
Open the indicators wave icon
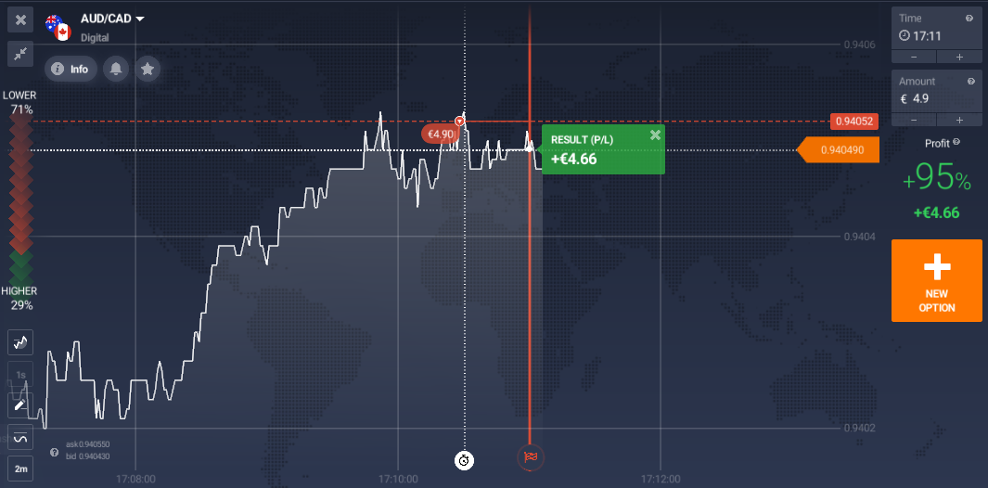[x=20, y=438]
